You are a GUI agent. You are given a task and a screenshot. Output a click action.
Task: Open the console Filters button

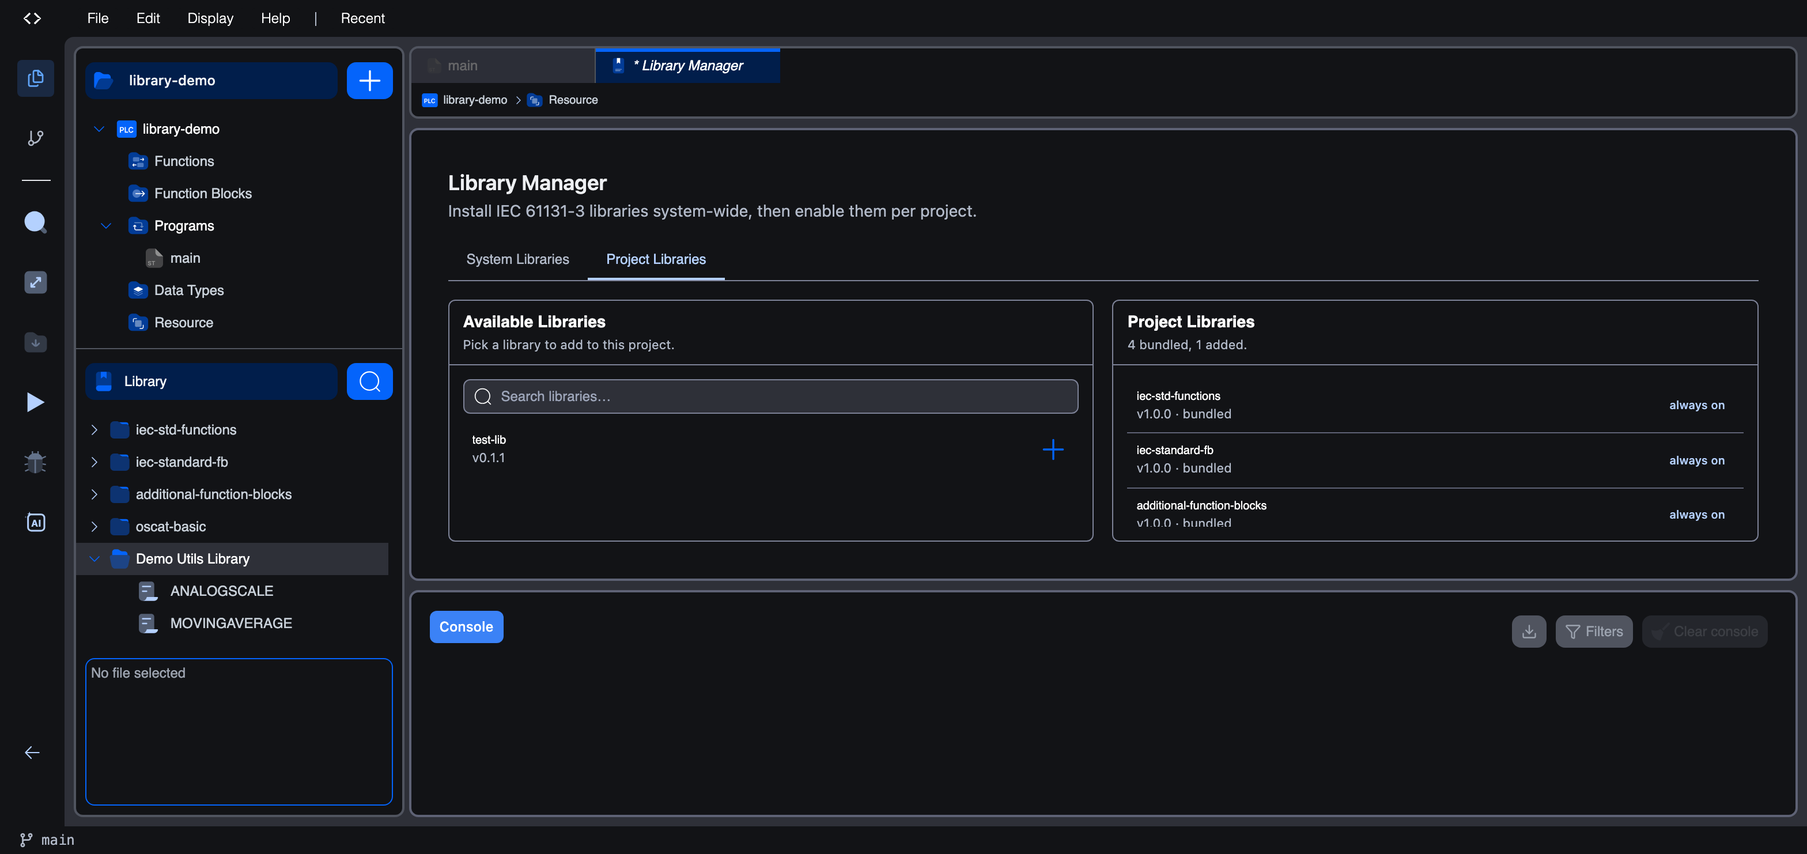pos(1594,632)
